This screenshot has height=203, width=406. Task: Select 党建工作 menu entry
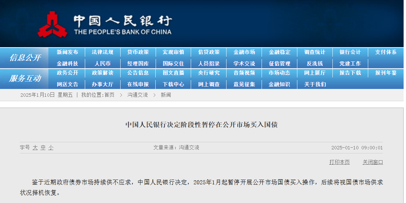350,63
